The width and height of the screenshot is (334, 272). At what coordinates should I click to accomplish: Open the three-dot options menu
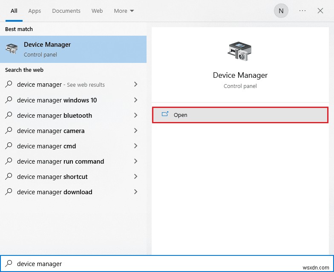[302, 11]
